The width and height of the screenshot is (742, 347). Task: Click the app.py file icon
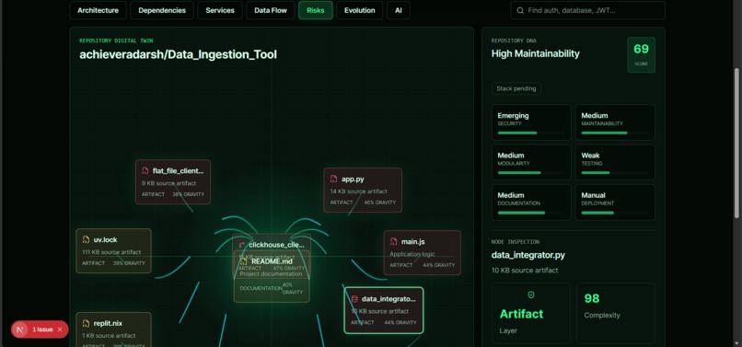click(x=333, y=179)
